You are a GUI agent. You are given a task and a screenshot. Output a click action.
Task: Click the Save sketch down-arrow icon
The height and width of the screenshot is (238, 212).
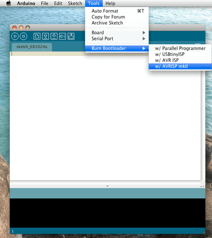tap(54, 36)
